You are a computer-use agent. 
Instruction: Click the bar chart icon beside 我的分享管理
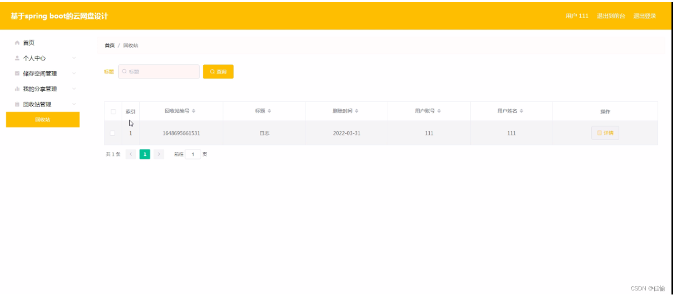pyautogui.click(x=17, y=89)
